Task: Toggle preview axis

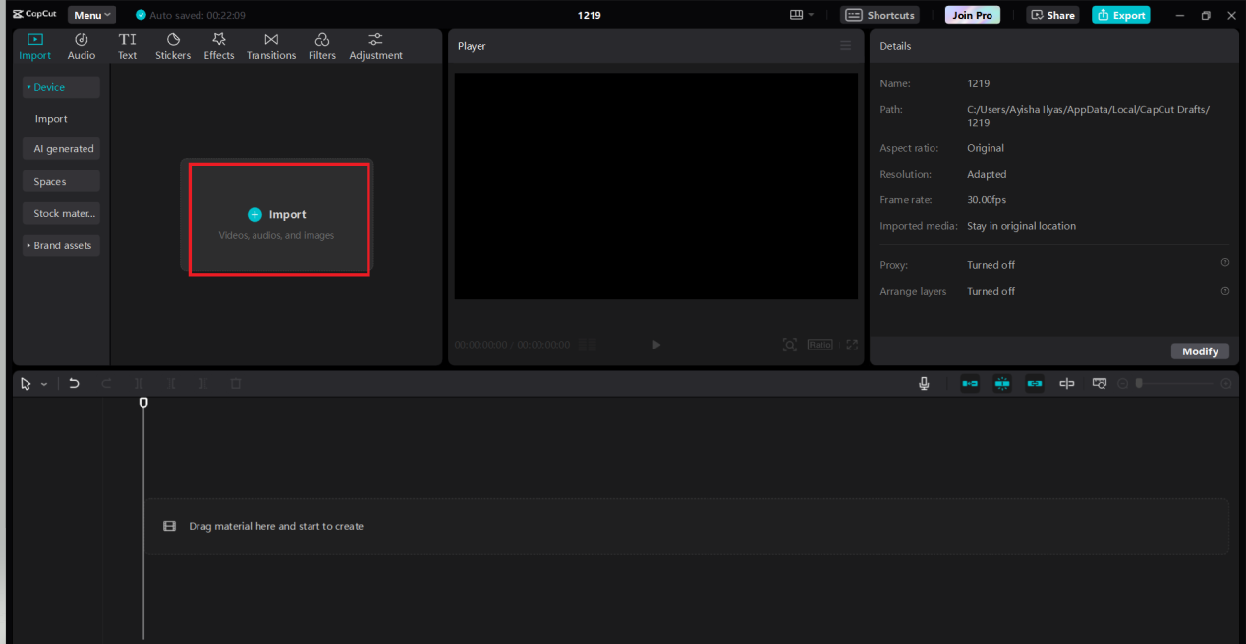Action: [1067, 384]
